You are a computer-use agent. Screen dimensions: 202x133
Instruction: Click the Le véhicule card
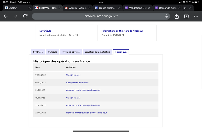click(x=65, y=33)
